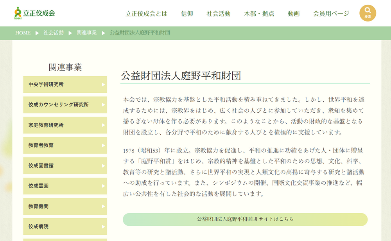Image resolution: width=391 pixels, height=241 pixels.
Task: Open 佼成カウンセリング研究所 sidebar item
Action: (x=65, y=105)
